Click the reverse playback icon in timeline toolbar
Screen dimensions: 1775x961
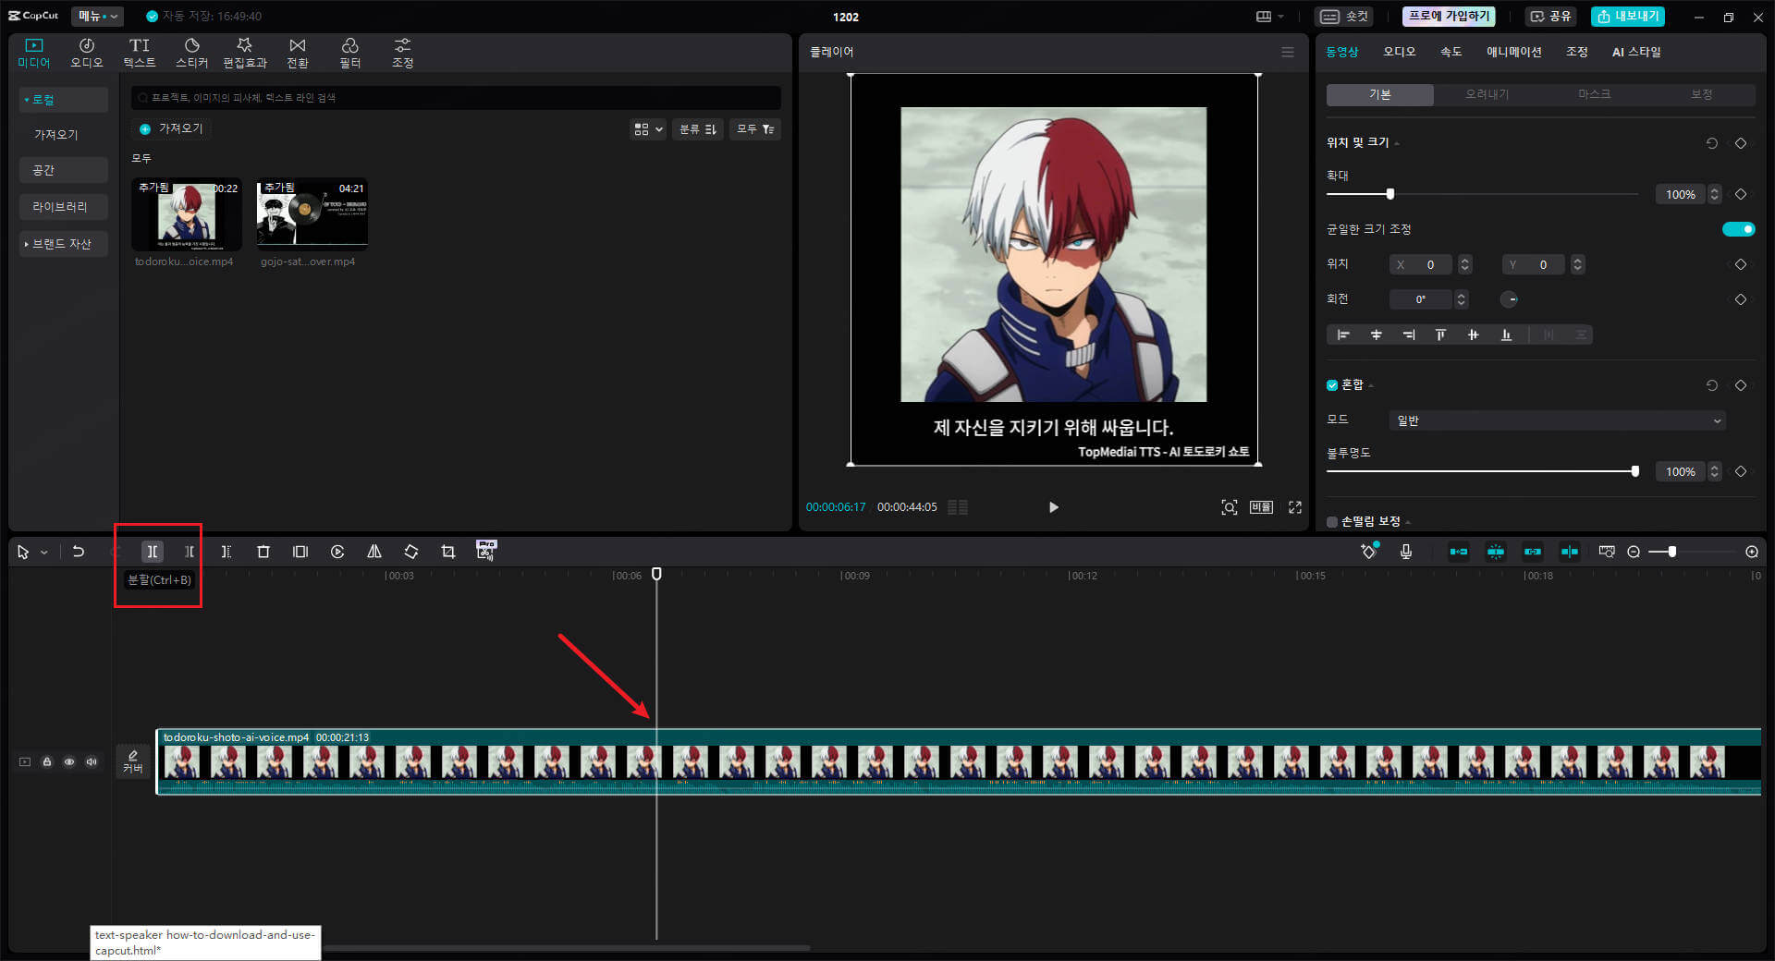point(337,552)
